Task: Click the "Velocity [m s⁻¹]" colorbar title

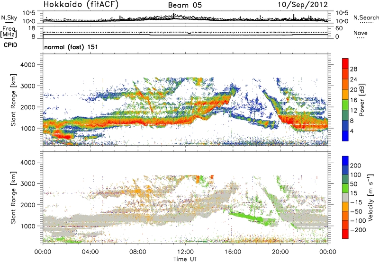Action: coord(370,197)
